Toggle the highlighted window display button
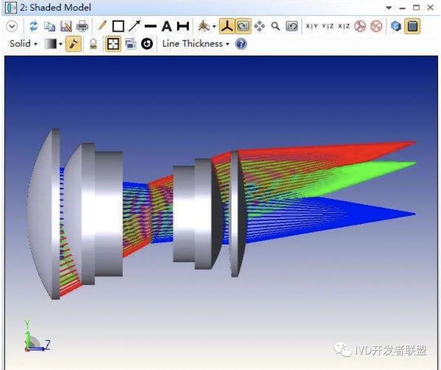The height and width of the screenshot is (370, 441). coord(412,26)
